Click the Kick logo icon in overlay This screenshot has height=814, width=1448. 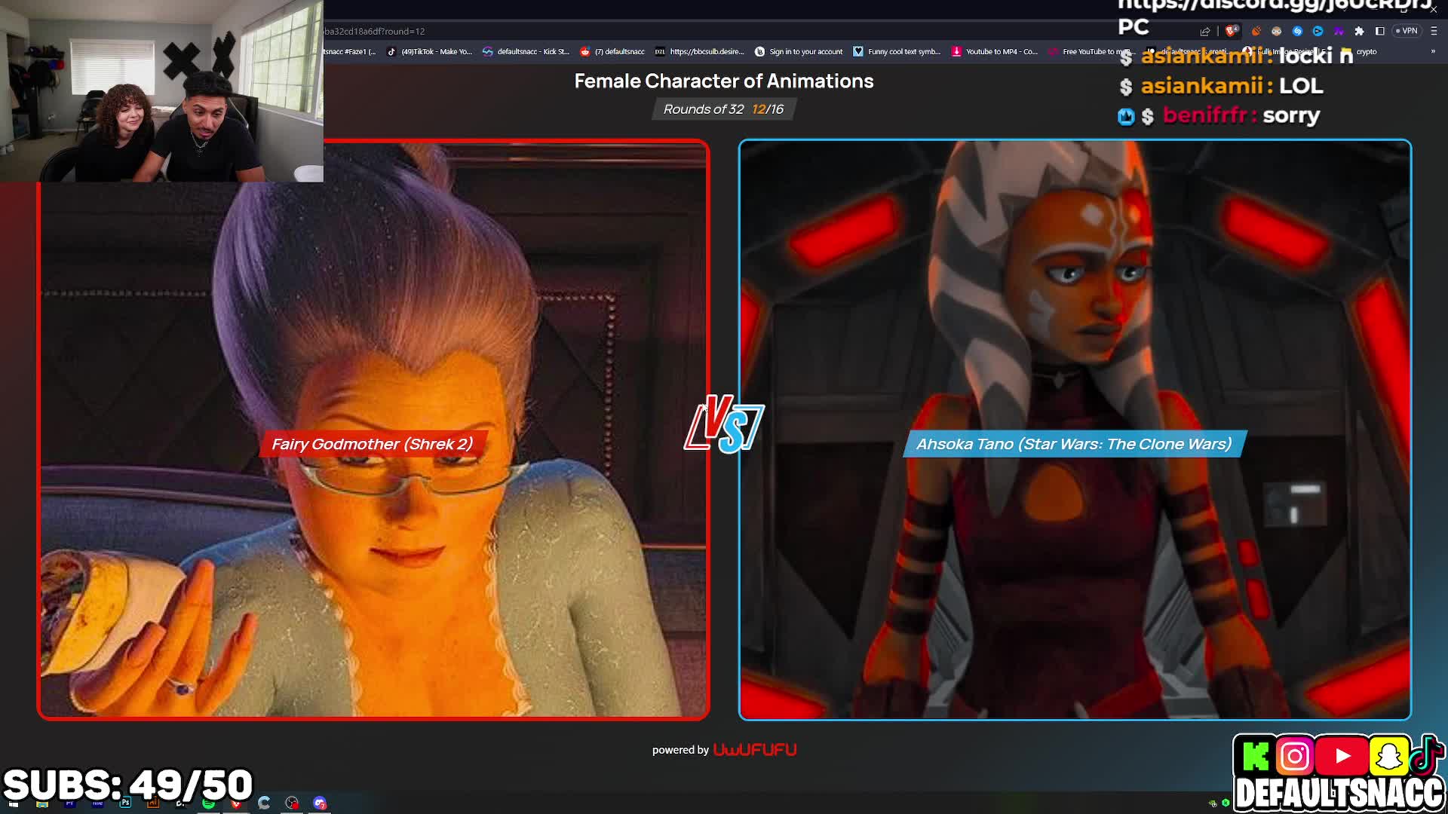(1256, 756)
